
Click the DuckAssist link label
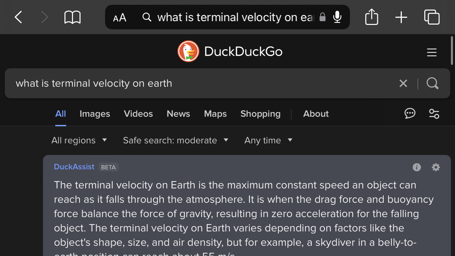pos(74,167)
